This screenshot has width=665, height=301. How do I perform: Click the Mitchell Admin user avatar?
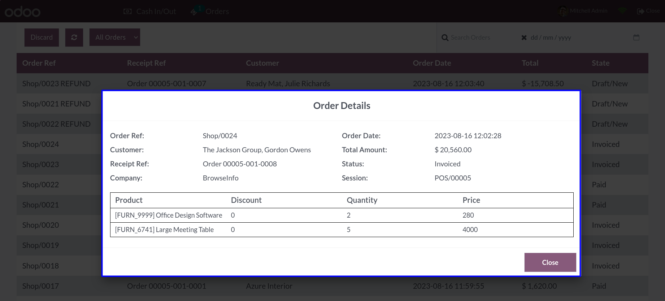click(562, 11)
